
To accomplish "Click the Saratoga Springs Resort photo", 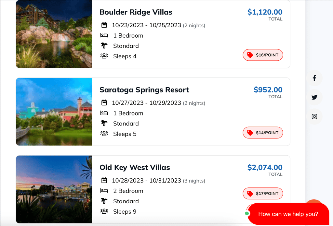I will 54,112.
